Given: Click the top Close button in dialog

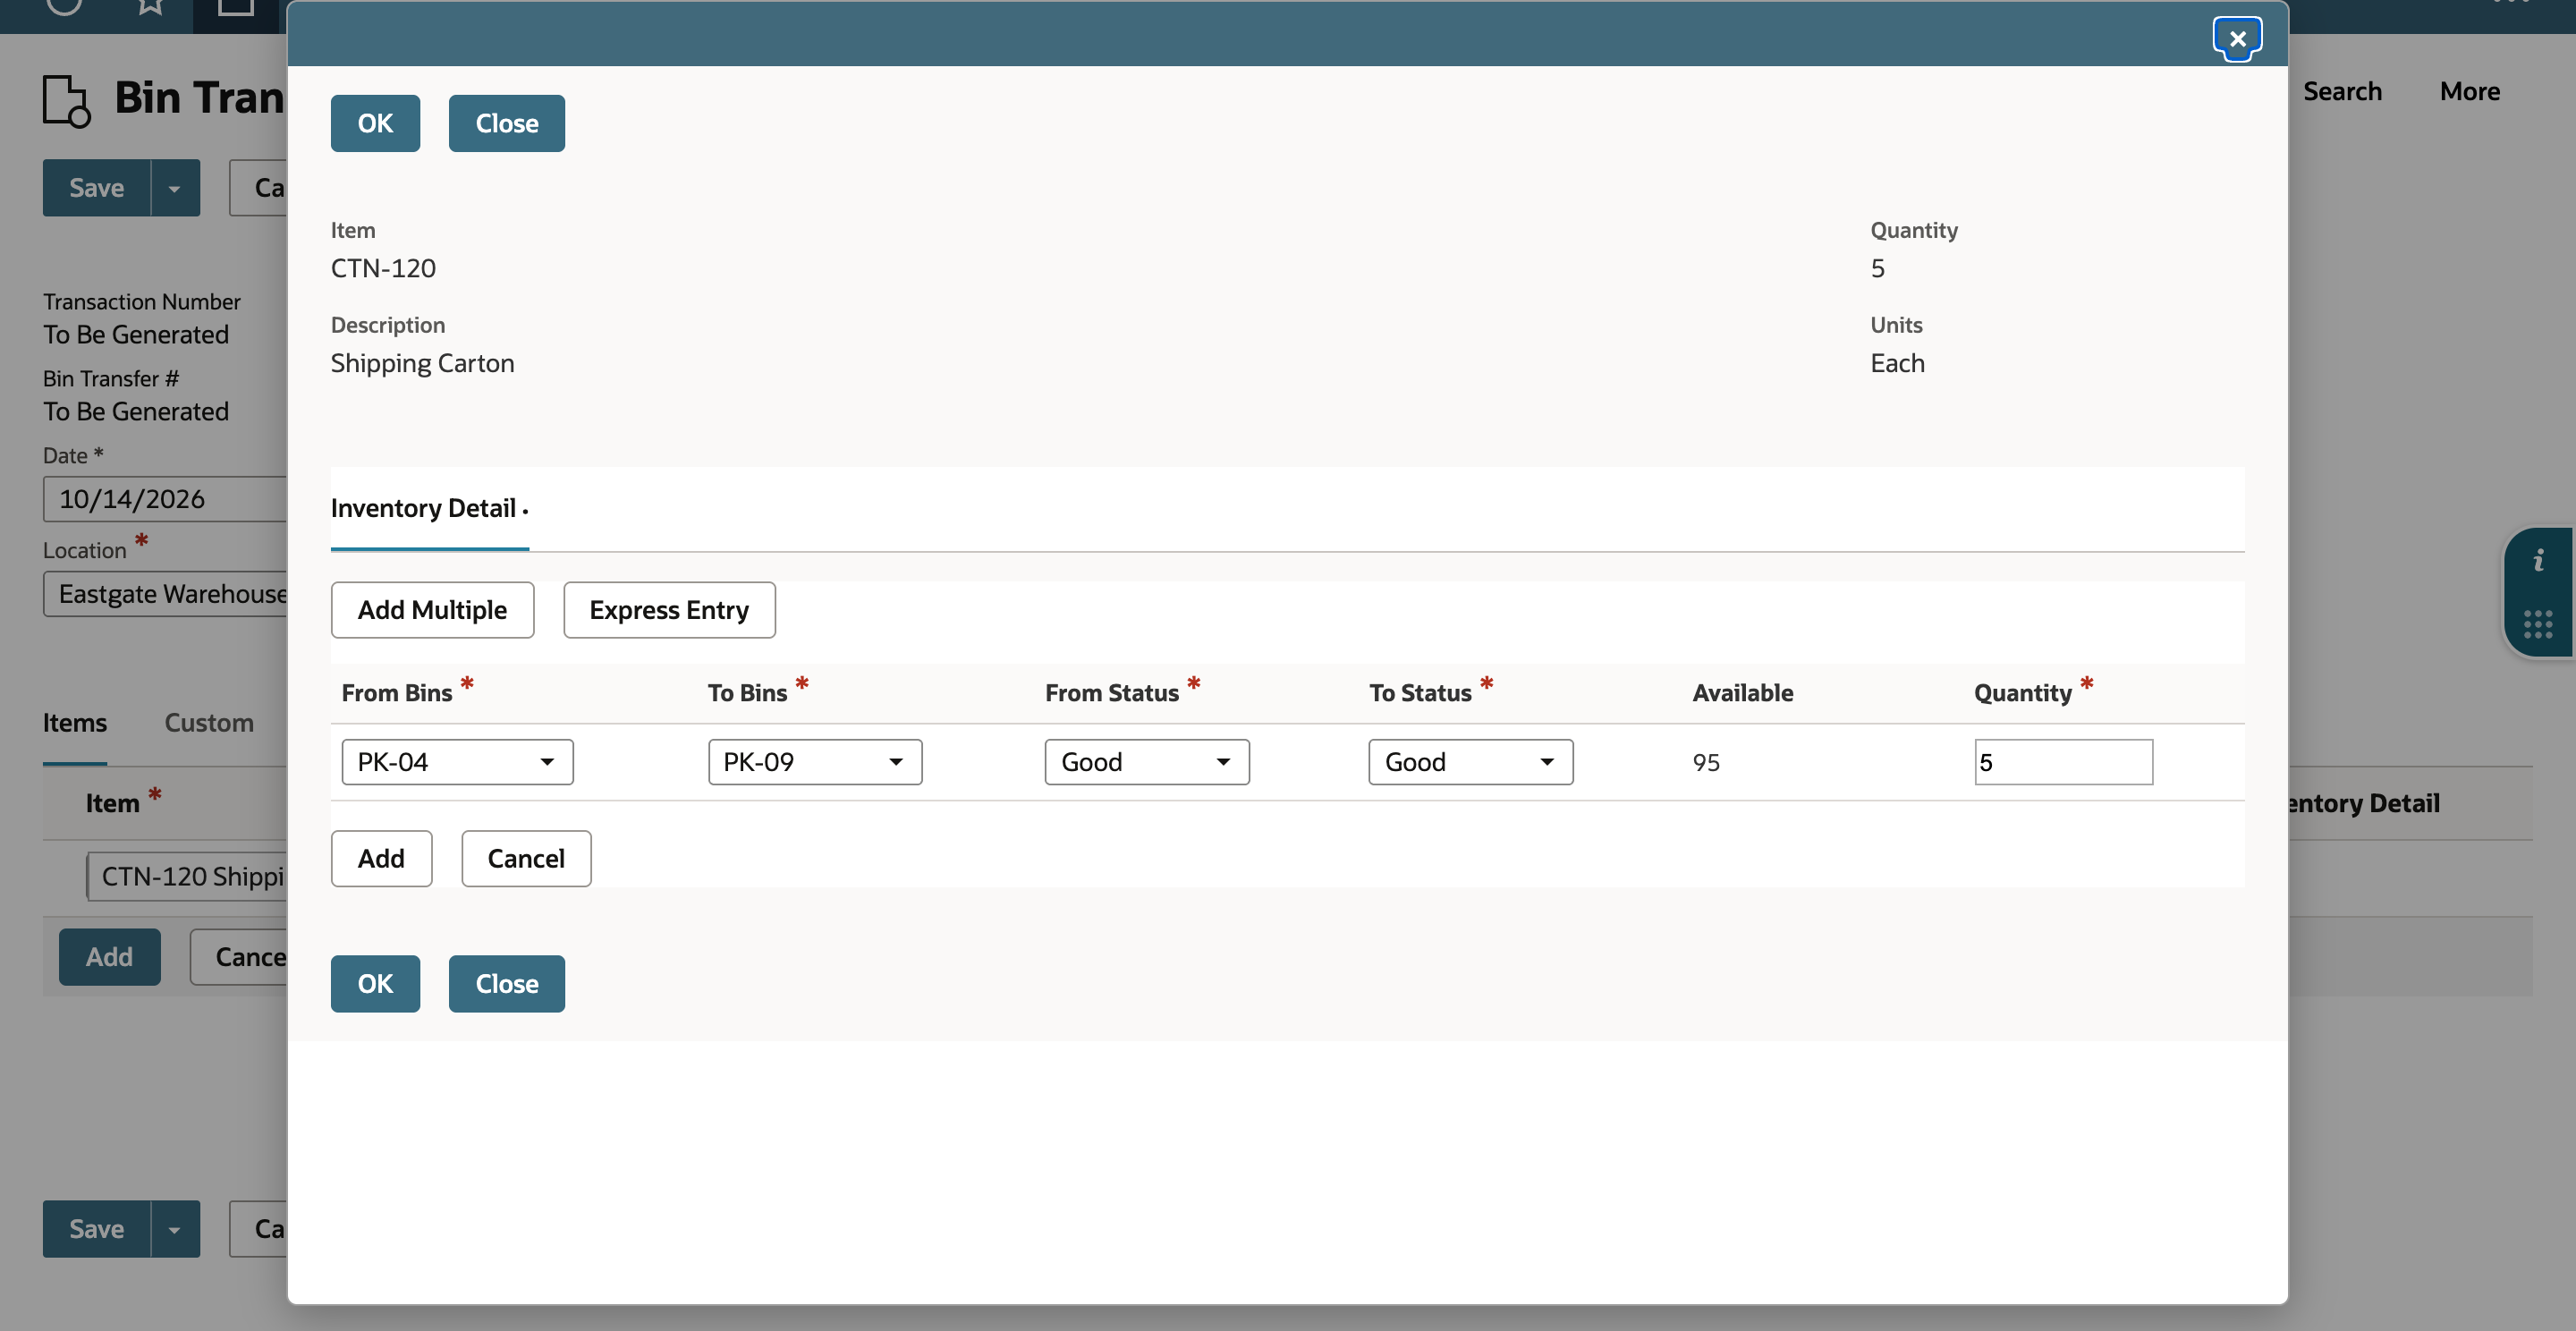Looking at the screenshot, I should pos(506,123).
